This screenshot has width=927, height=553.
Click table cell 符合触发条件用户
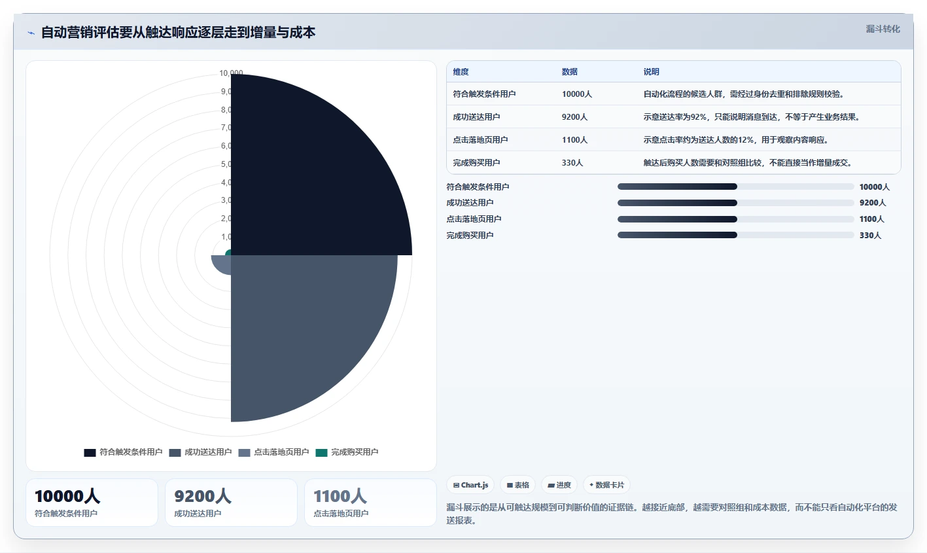click(x=484, y=94)
